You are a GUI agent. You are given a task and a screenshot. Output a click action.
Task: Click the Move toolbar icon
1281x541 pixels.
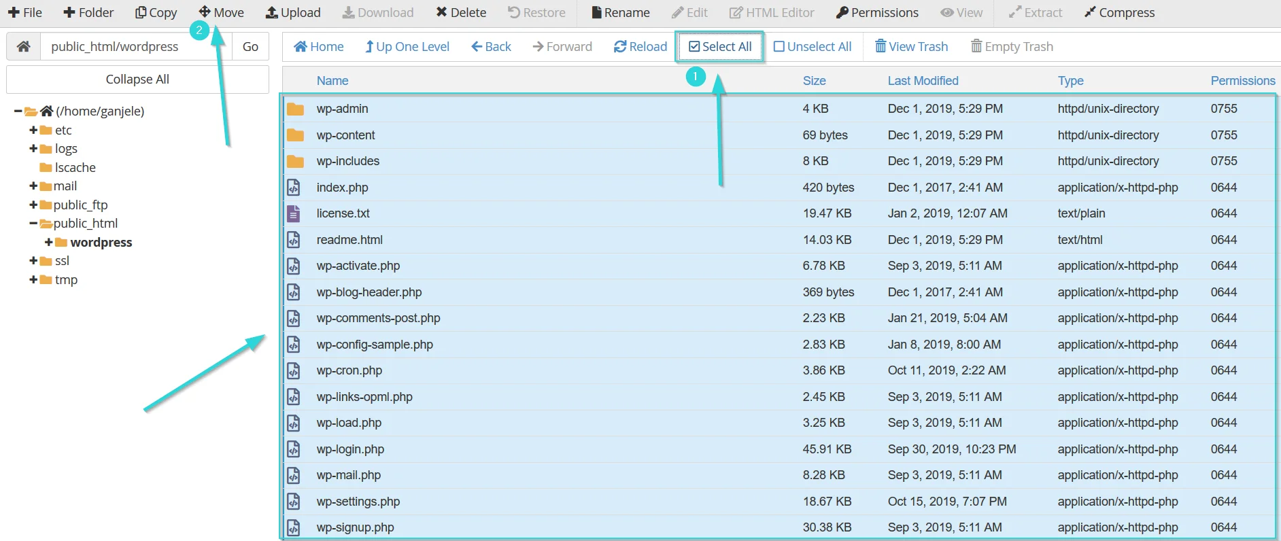[205, 12]
